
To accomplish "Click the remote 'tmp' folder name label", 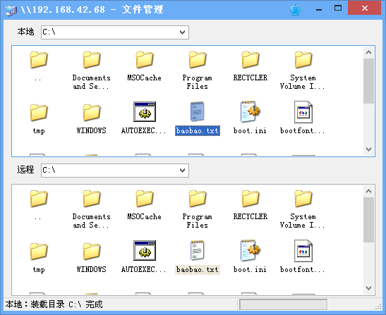I will [39, 270].
